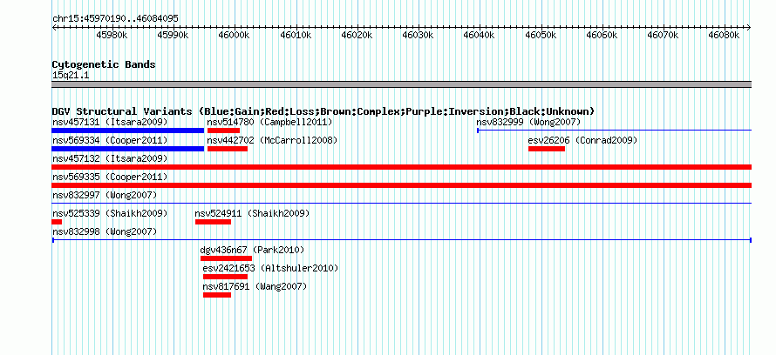
Task: Click the DGV Structural Variants track title
Action: pos(323,111)
